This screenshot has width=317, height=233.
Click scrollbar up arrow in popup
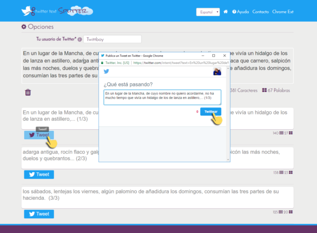pyautogui.click(x=228, y=69)
